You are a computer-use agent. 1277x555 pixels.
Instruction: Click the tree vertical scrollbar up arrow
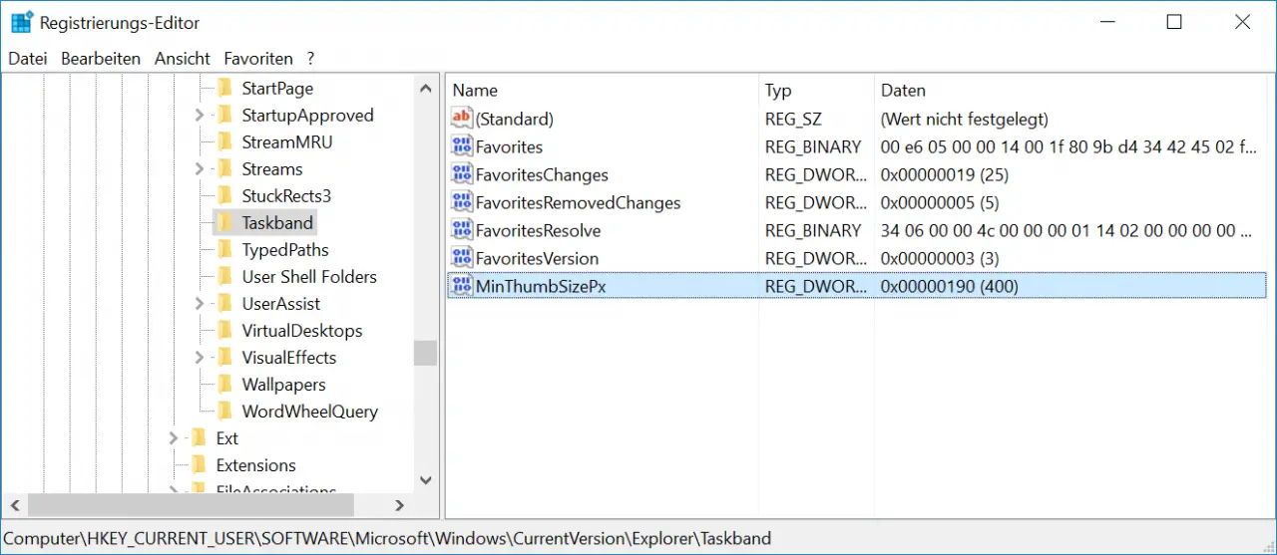tap(426, 88)
